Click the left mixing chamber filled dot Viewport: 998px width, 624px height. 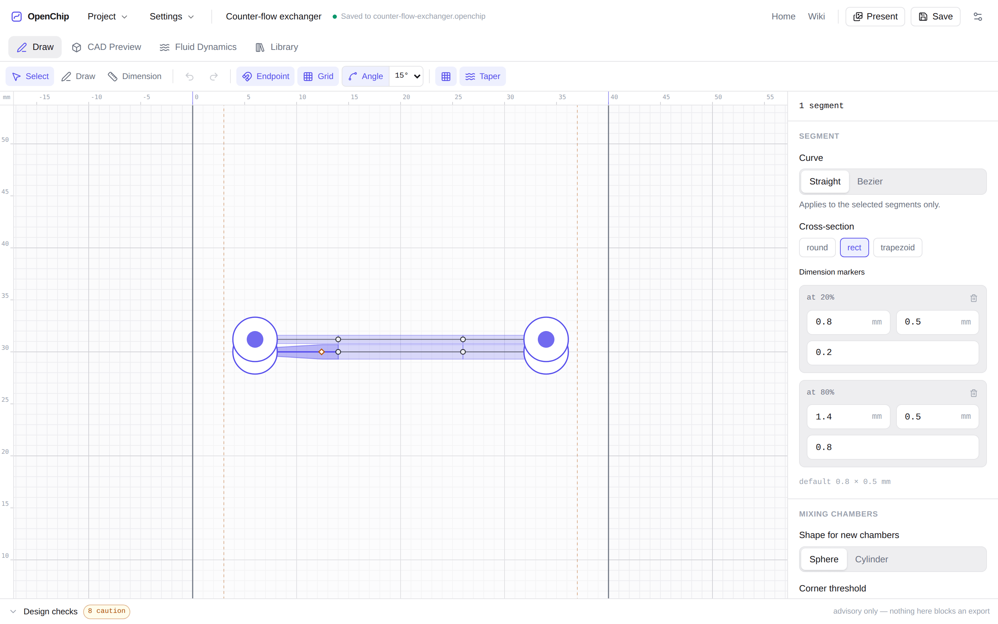tap(255, 339)
